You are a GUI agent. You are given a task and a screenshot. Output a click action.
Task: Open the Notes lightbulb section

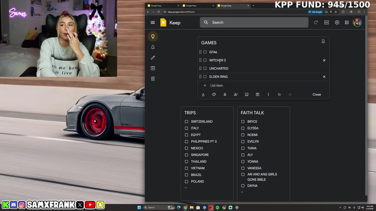click(153, 36)
